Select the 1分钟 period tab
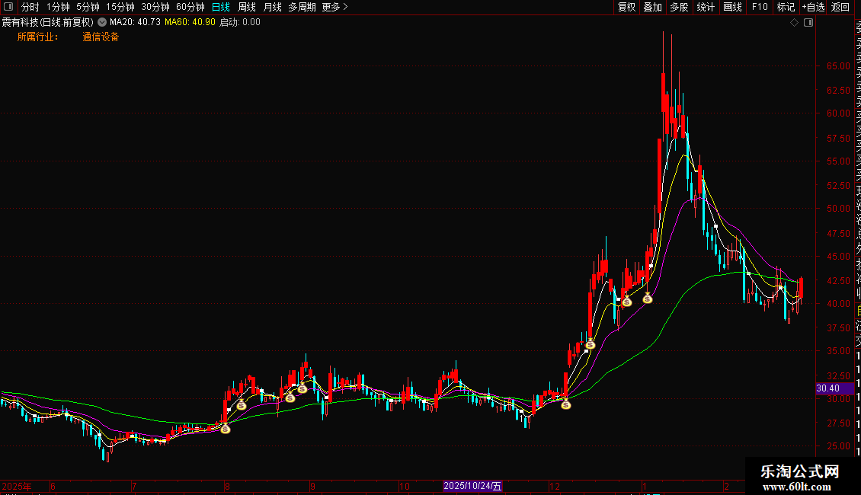The image size is (861, 495). point(58,7)
